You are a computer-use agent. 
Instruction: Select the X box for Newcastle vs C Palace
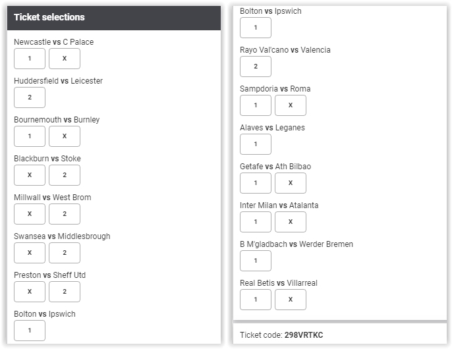(x=65, y=59)
